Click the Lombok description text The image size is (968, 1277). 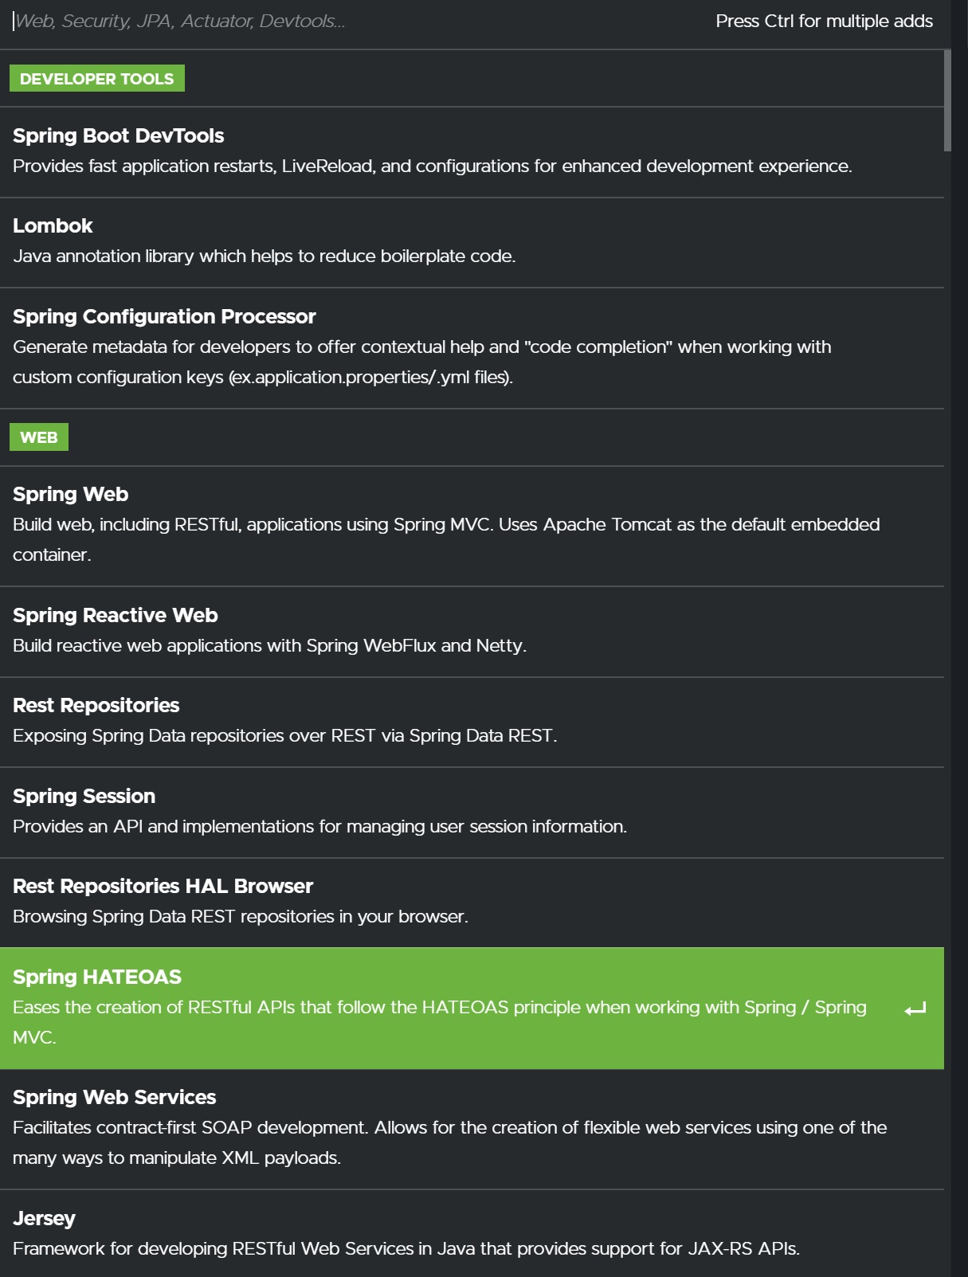pos(265,257)
